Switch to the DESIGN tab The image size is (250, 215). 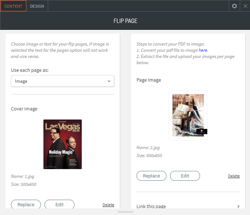37,6
